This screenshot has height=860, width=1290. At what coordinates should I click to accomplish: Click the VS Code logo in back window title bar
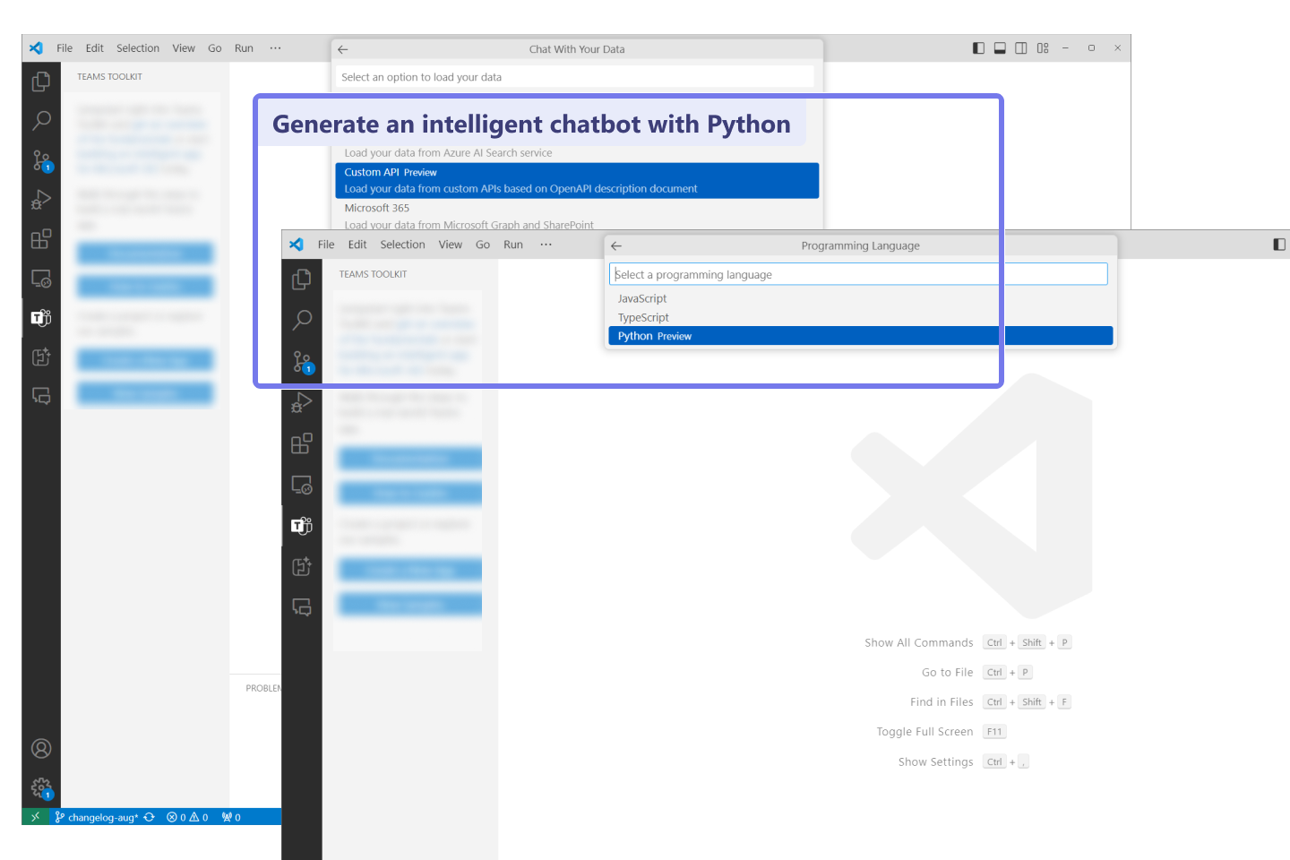click(36, 48)
